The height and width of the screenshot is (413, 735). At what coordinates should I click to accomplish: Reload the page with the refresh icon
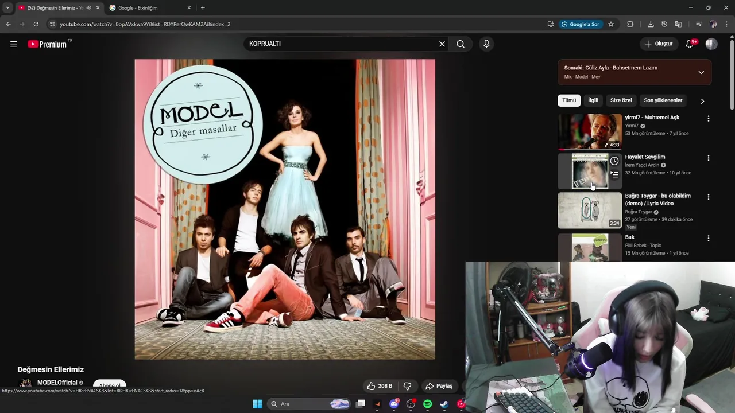36,24
